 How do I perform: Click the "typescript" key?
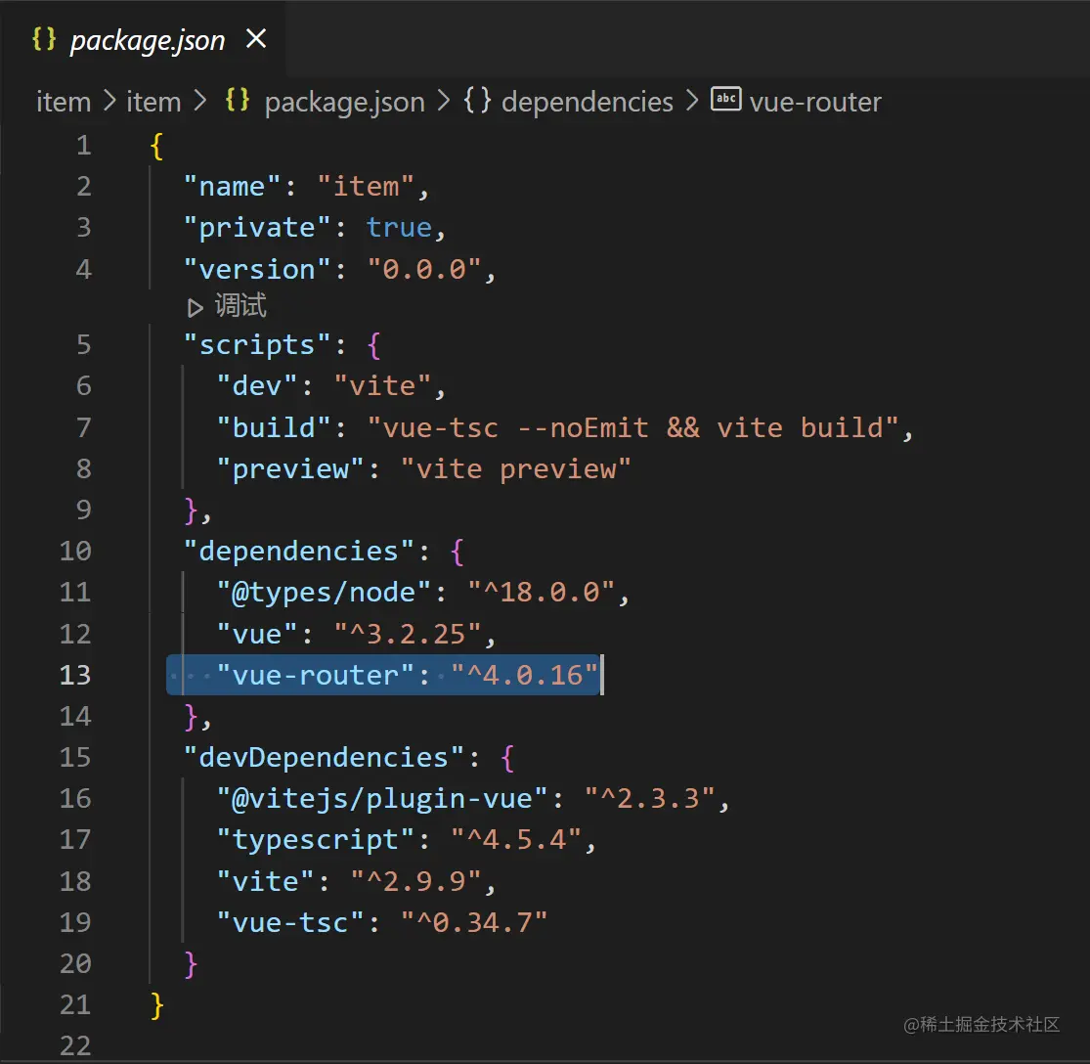tap(316, 840)
